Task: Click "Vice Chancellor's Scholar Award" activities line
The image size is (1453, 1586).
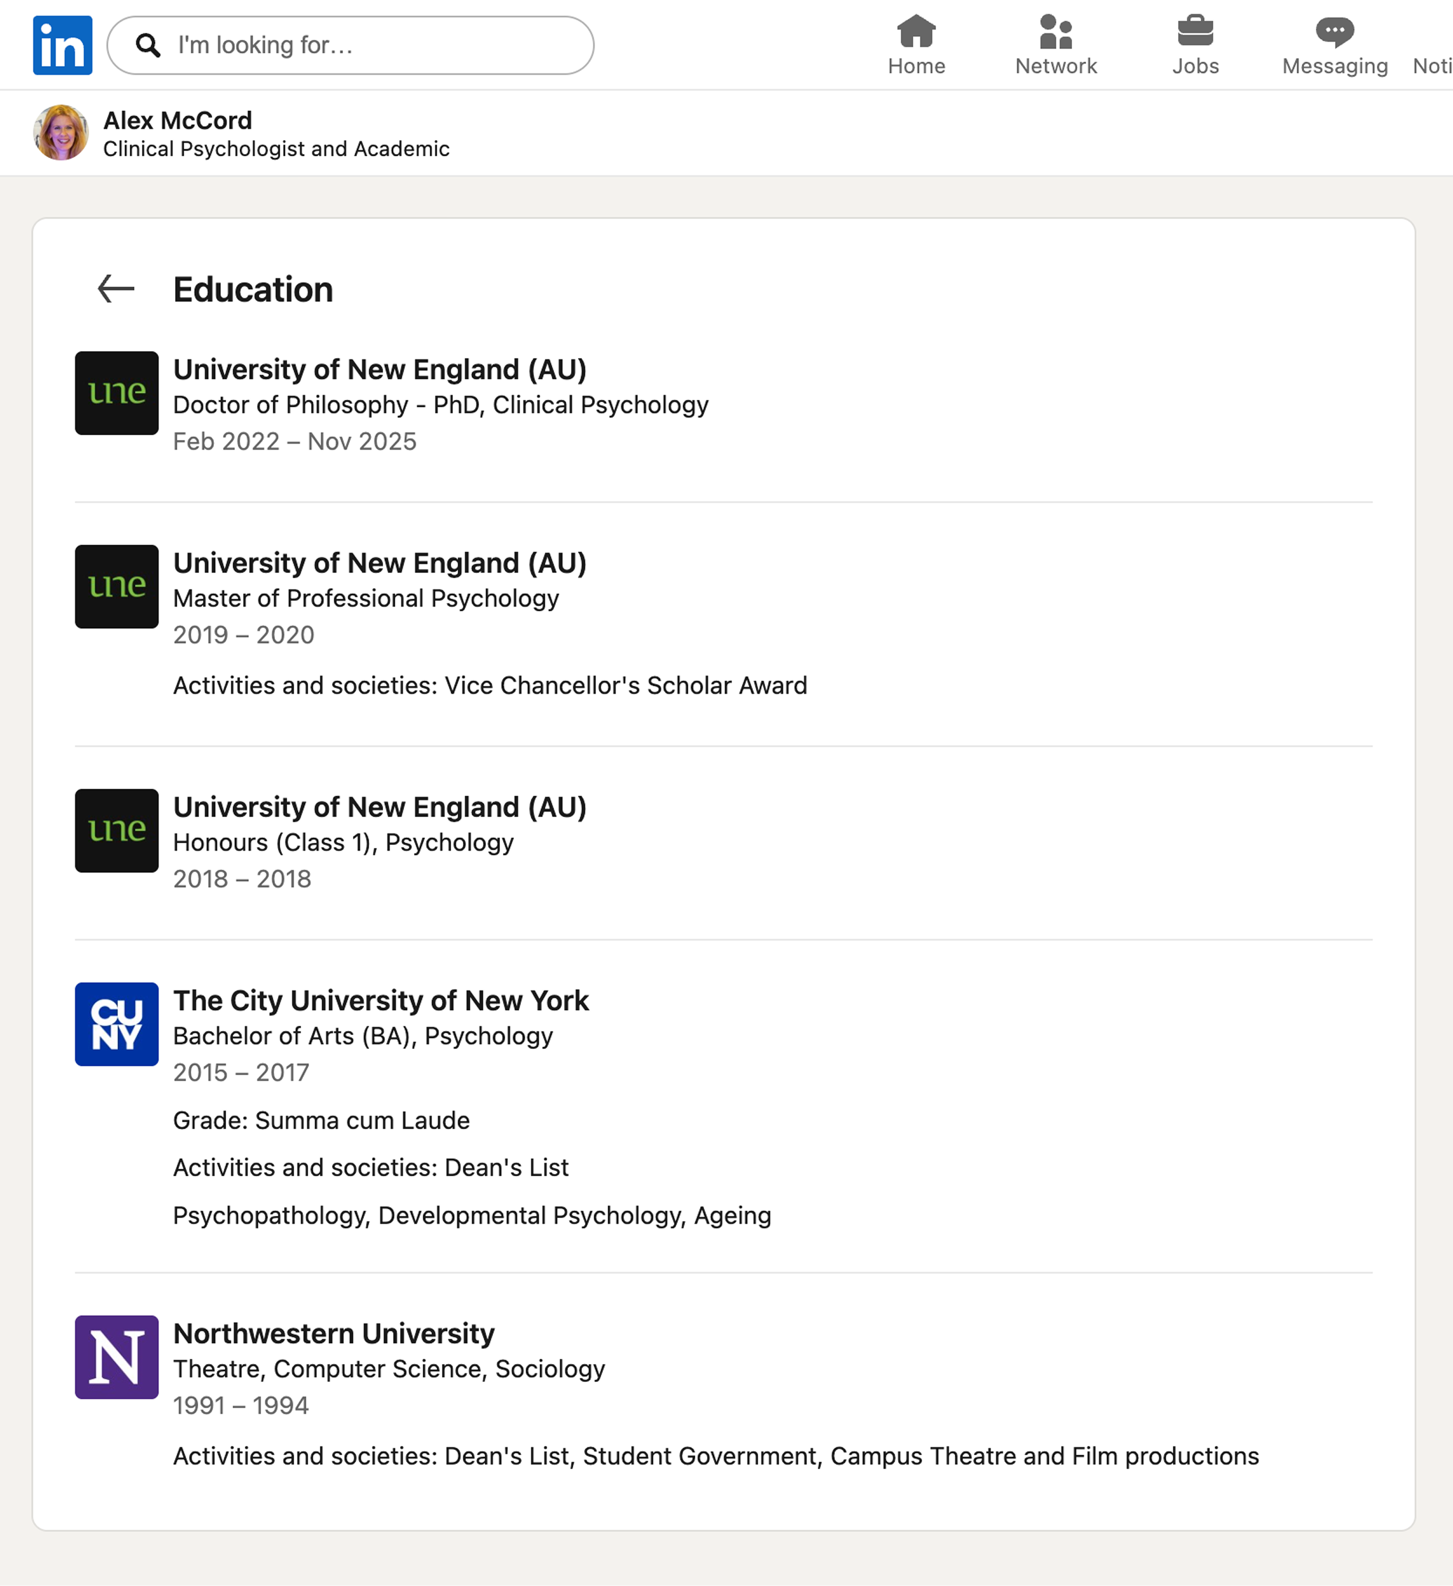Action: click(490, 685)
